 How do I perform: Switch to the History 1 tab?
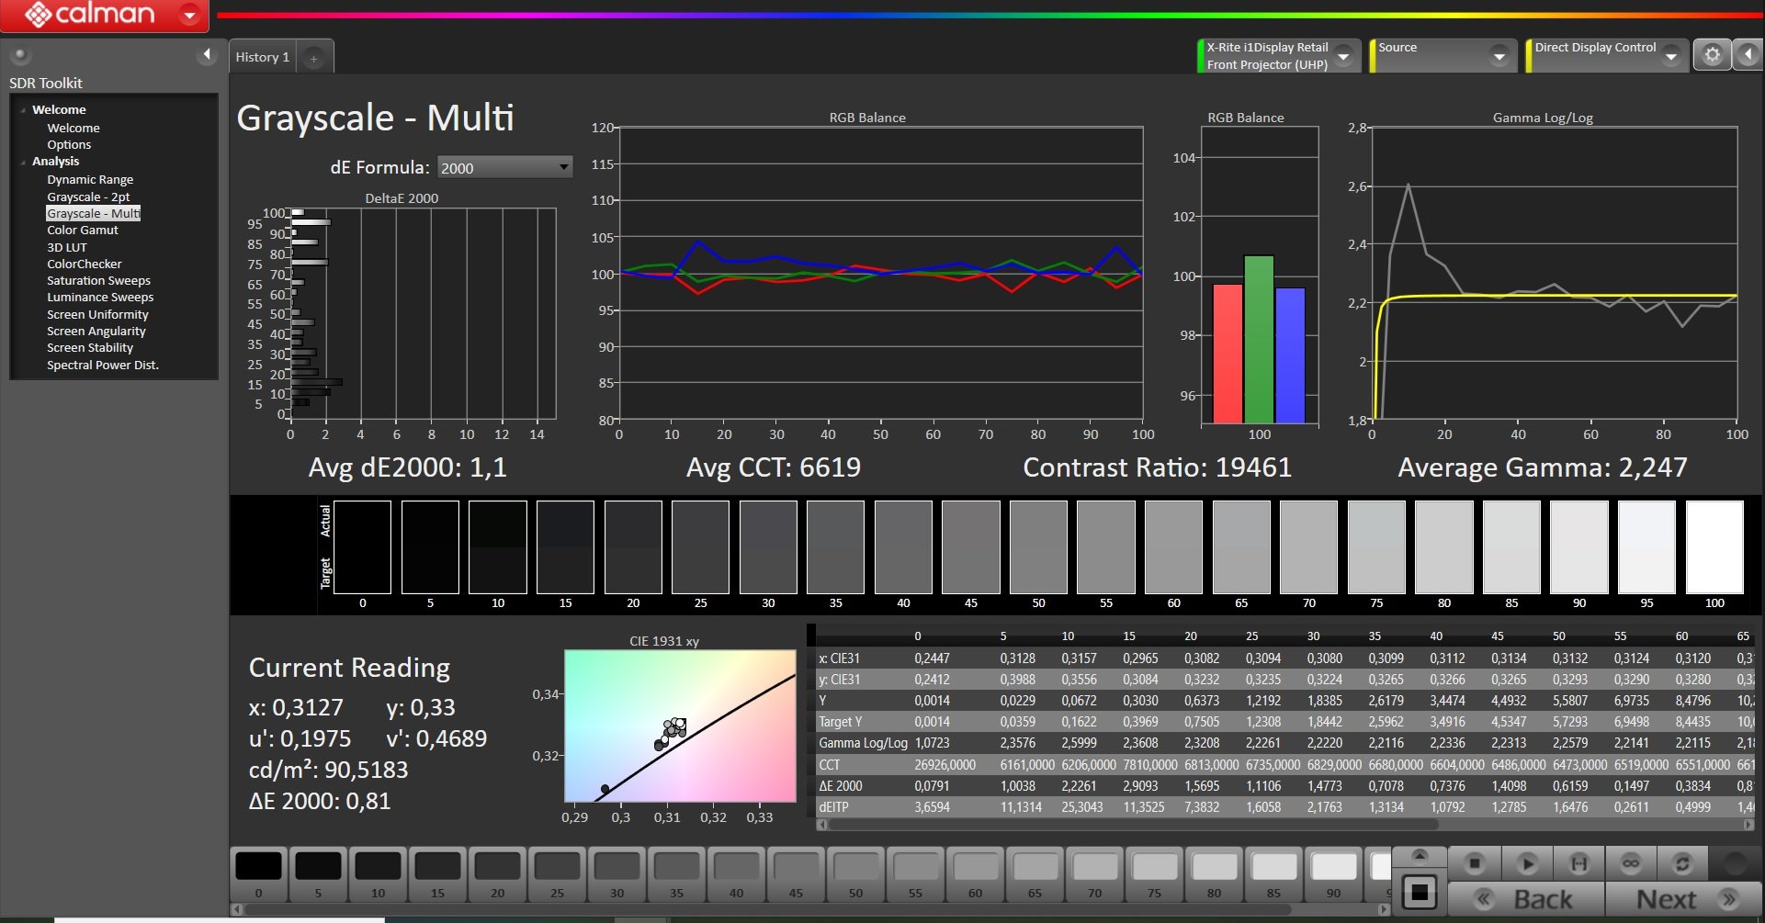(263, 57)
